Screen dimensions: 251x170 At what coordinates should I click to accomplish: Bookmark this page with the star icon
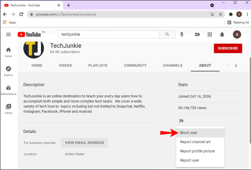pos(220,14)
